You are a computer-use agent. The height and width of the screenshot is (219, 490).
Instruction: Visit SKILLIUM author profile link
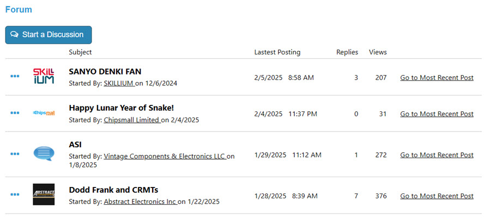119,84
